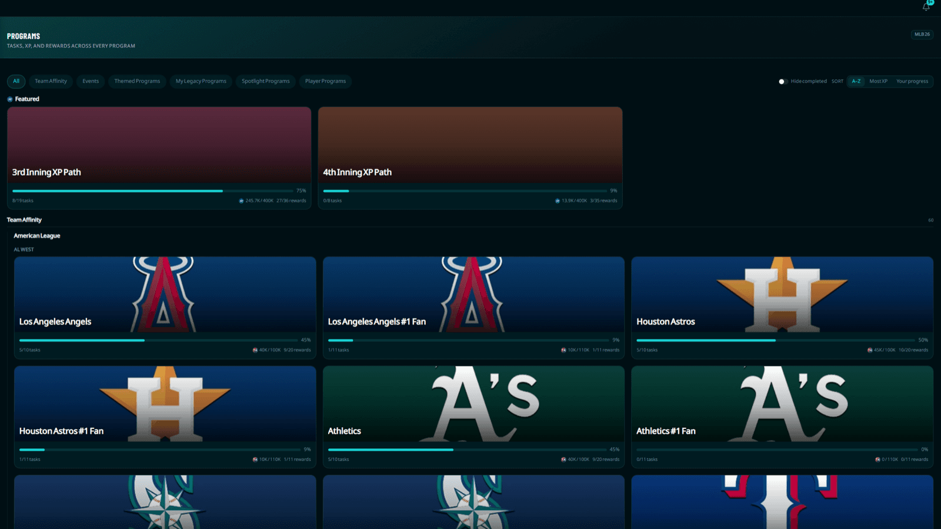
Task: Click XP icon on Athletics #1 Fan card
Action: pos(877,460)
